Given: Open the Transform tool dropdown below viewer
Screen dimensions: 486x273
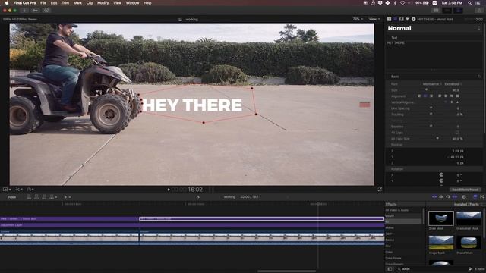Looking at the screenshot, I should pyautogui.click(x=7, y=189).
